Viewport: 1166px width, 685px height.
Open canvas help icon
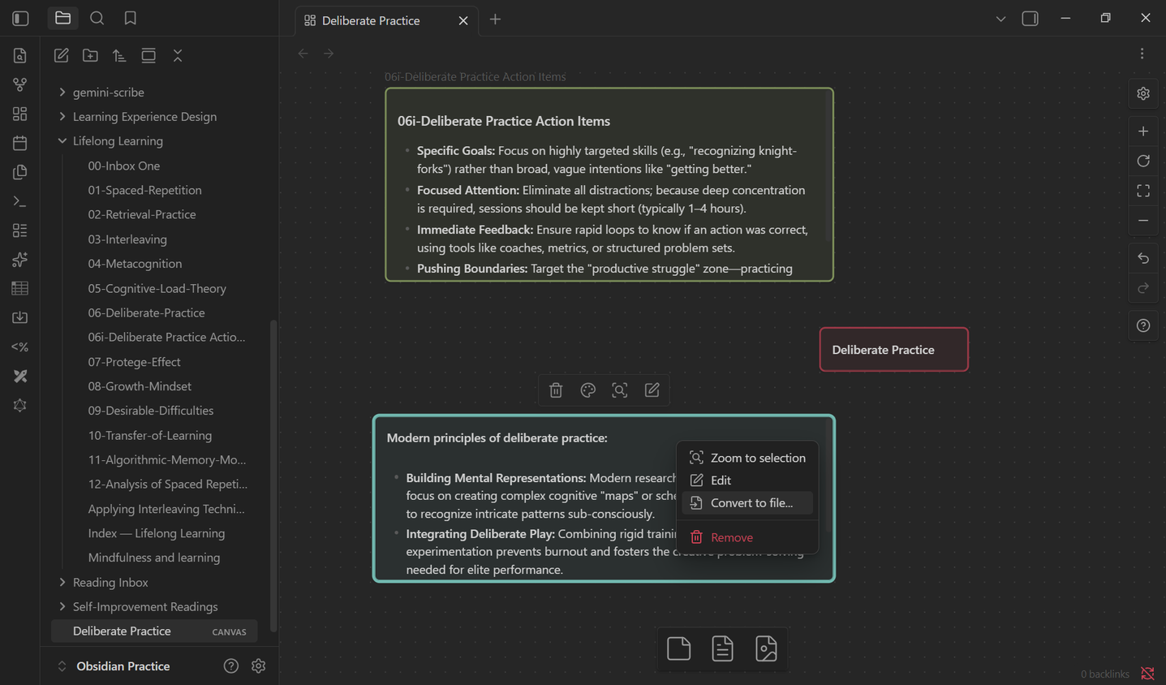point(1143,326)
